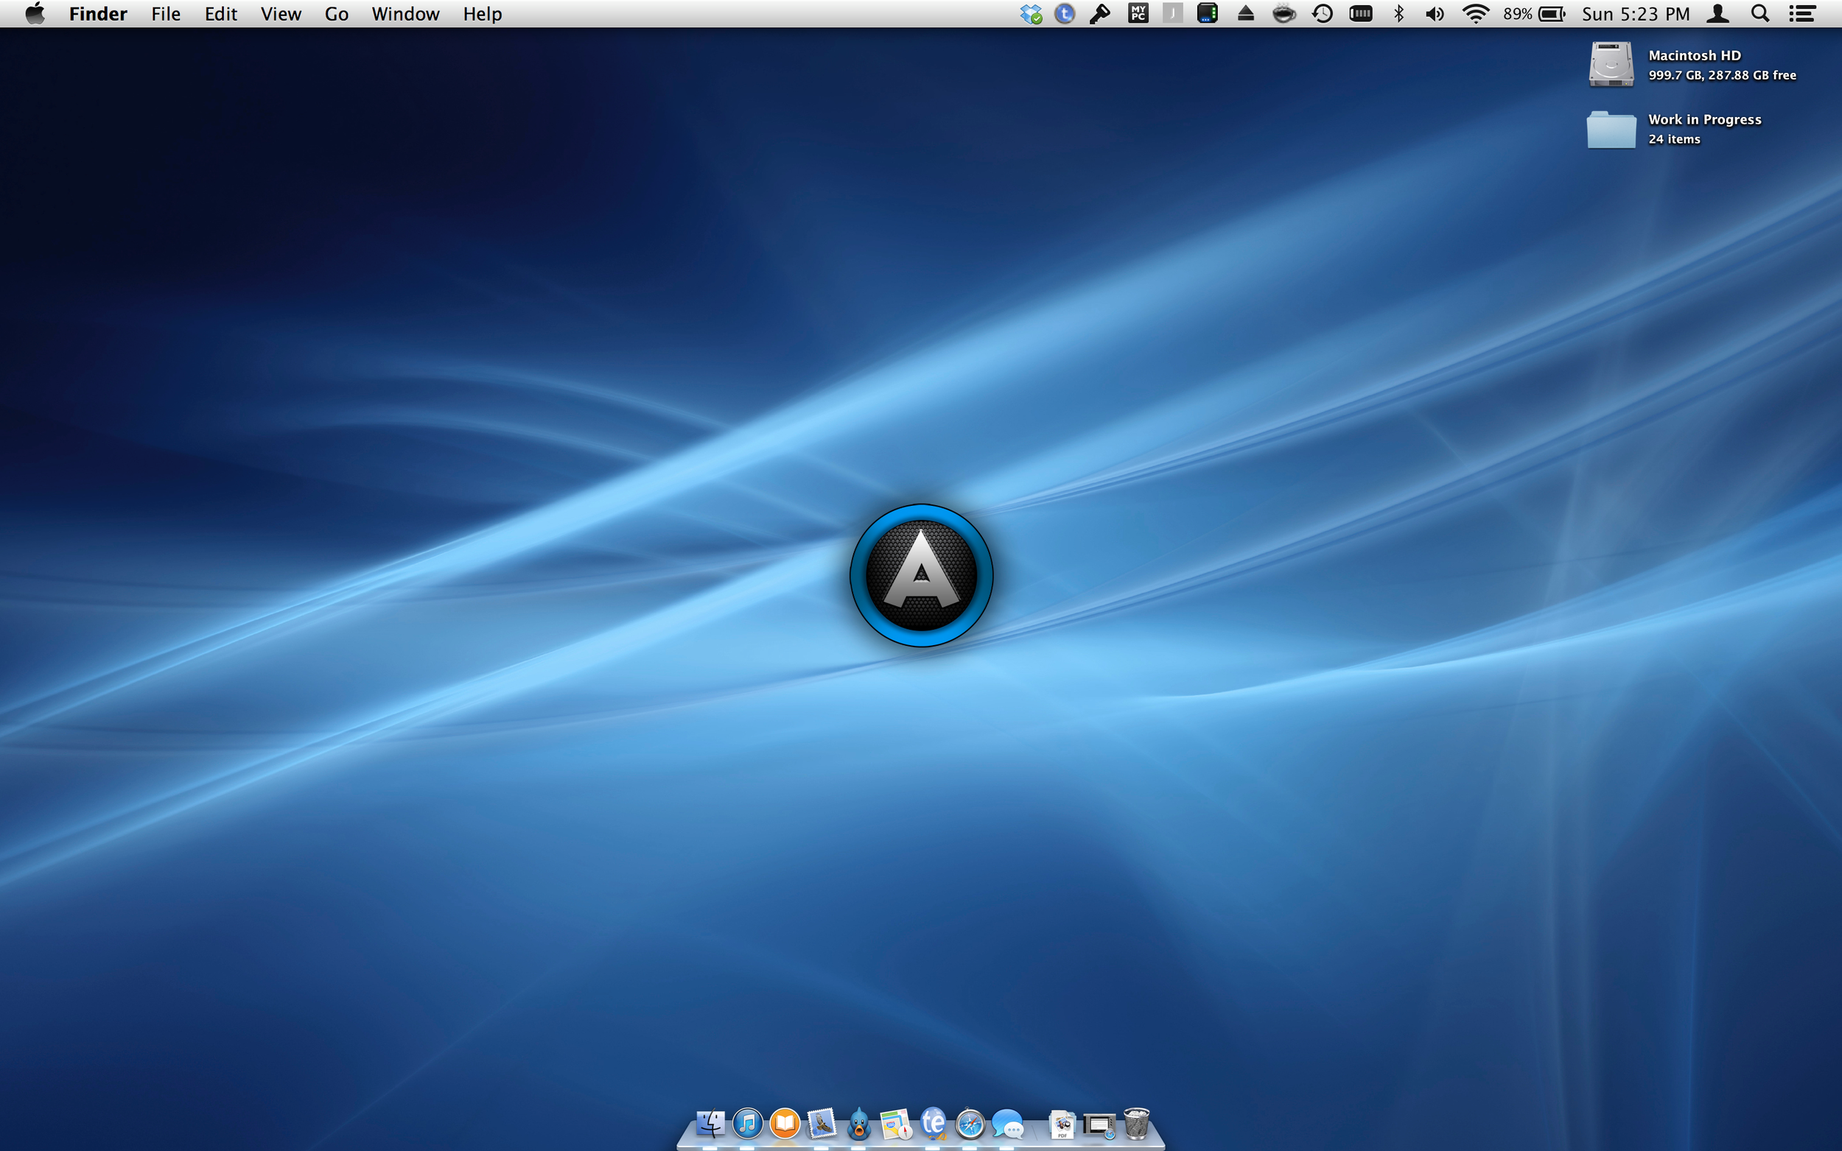Click the memory chip menu bar icon
This screenshot has height=1151, width=1842.
click(x=1361, y=14)
